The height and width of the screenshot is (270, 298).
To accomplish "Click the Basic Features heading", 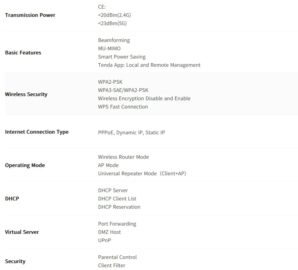I will click(23, 53).
